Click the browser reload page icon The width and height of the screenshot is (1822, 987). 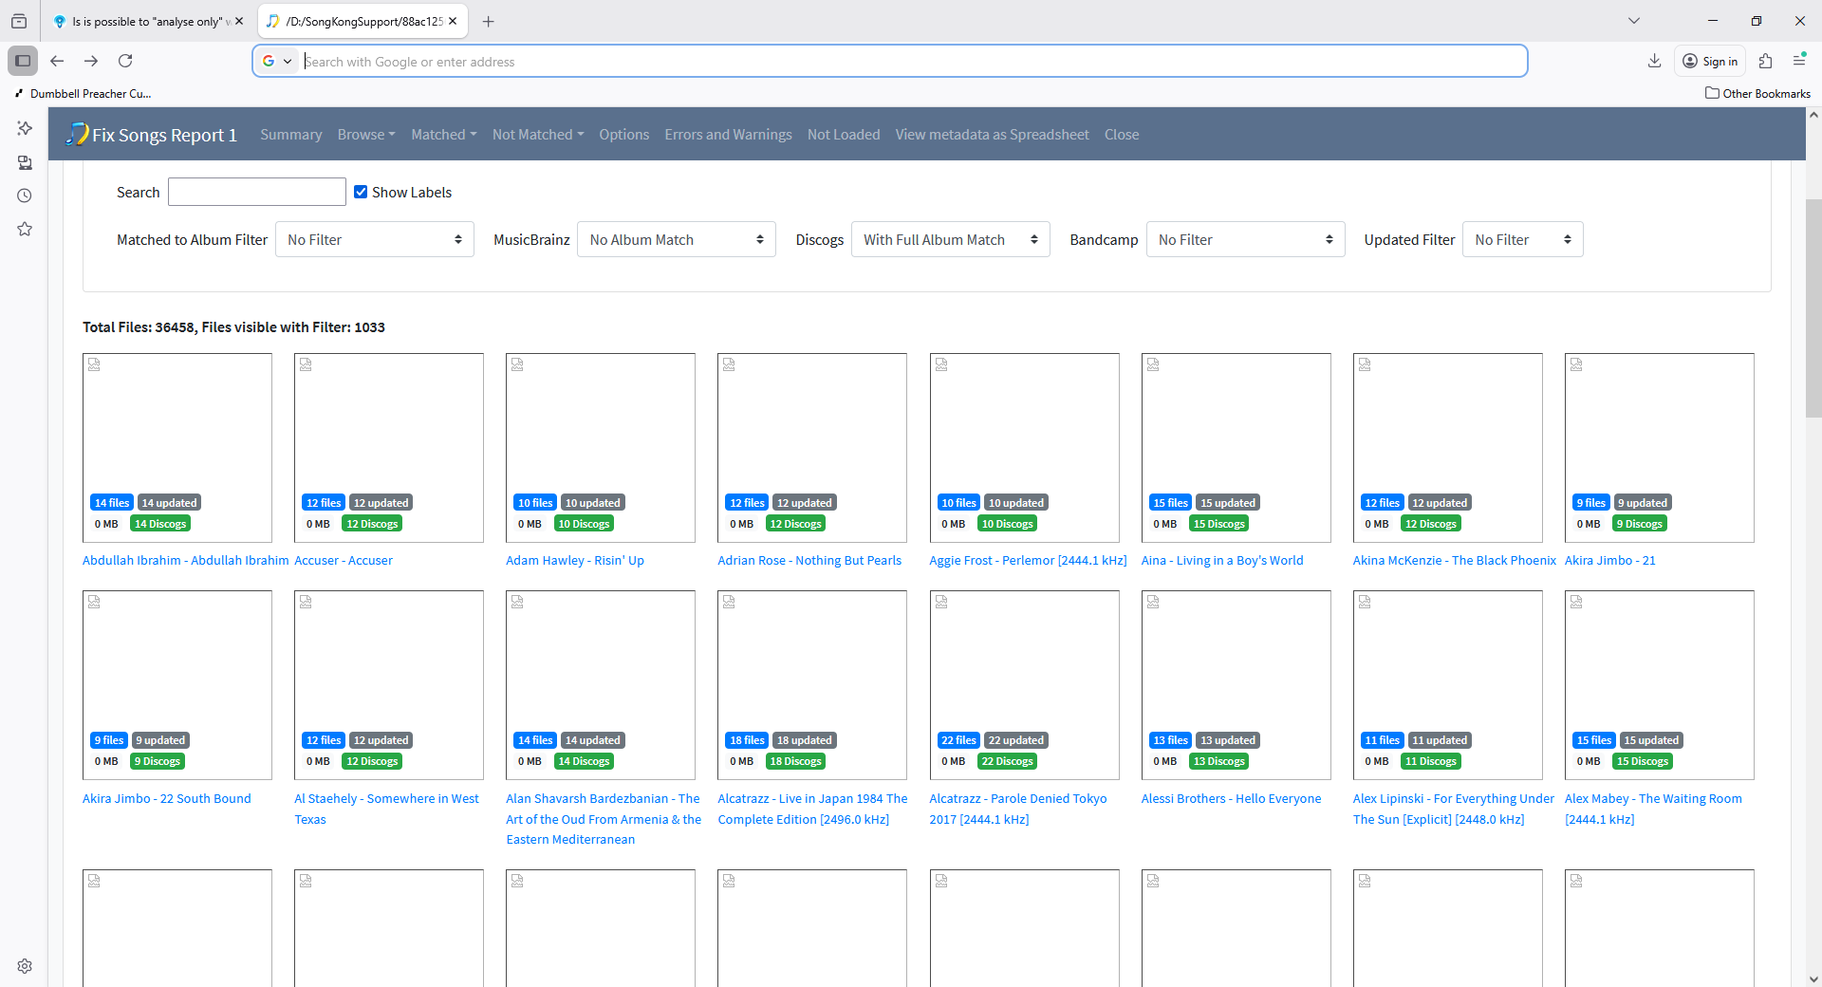125,61
